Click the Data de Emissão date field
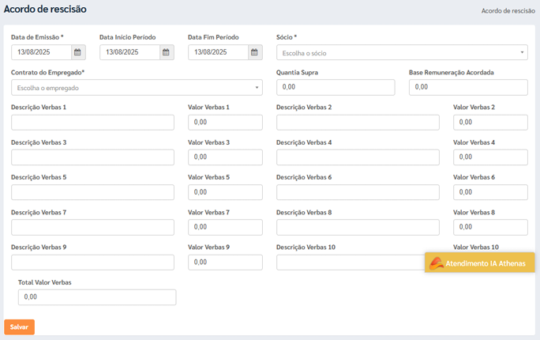This screenshot has height=340, width=540. pos(41,52)
